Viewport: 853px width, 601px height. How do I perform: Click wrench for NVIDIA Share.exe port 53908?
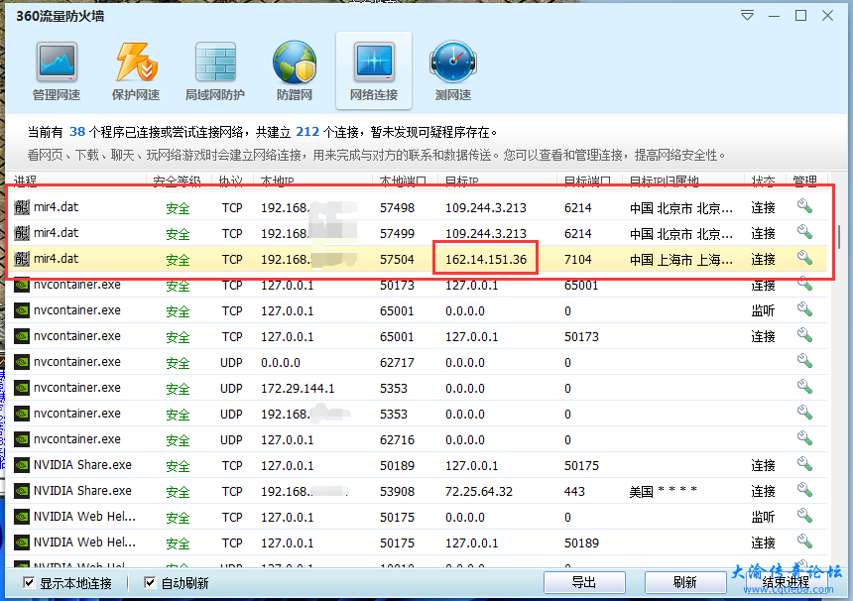pyautogui.click(x=804, y=490)
